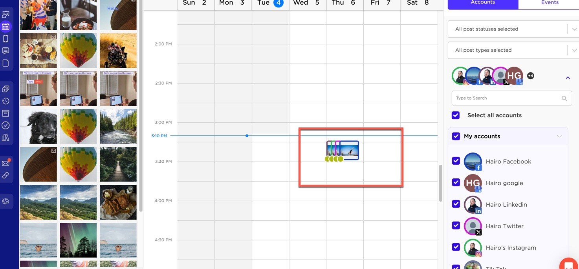Image resolution: width=579 pixels, height=269 pixels.
Task: Click the circled checkmark icon in sidebar
Action: point(5,125)
